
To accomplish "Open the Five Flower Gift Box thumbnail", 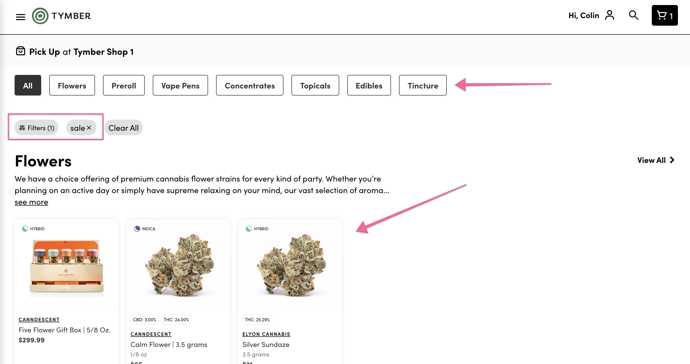I will [x=66, y=268].
